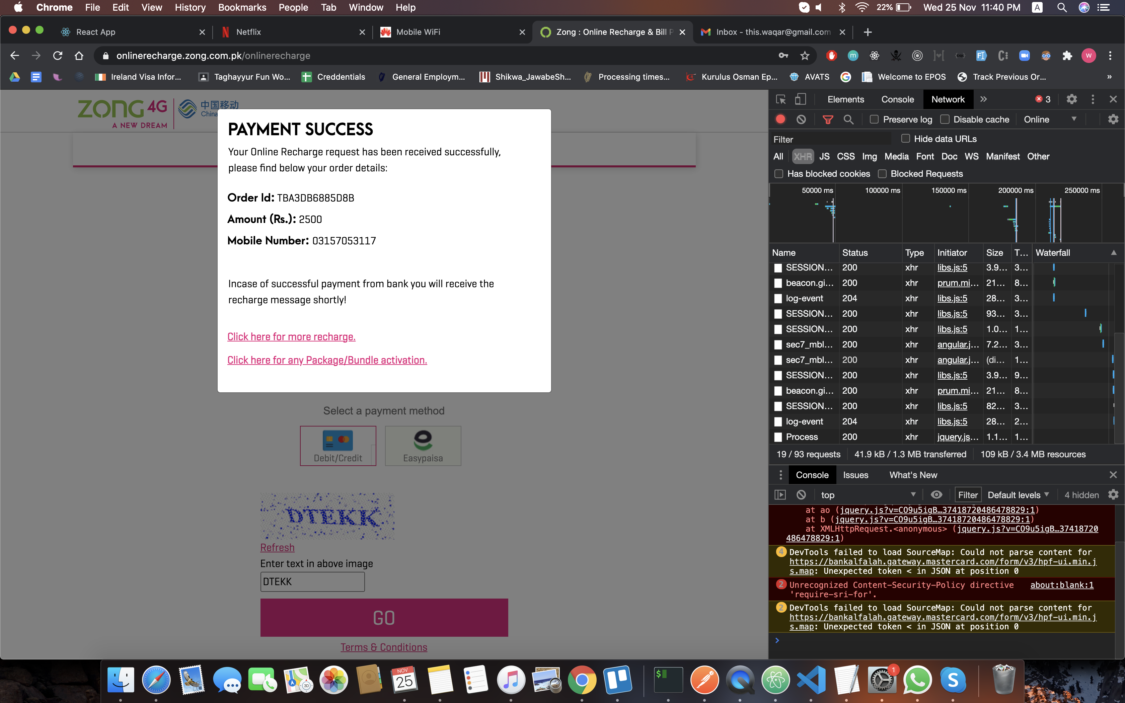
Task: Select the All request type filter
Action: 778,156
